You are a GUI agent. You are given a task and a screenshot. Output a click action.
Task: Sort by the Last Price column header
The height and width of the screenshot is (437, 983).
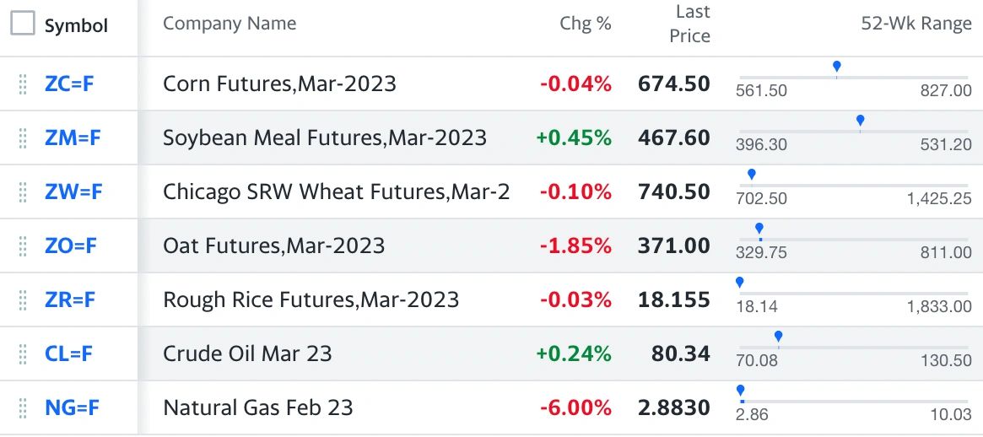pos(689,24)
